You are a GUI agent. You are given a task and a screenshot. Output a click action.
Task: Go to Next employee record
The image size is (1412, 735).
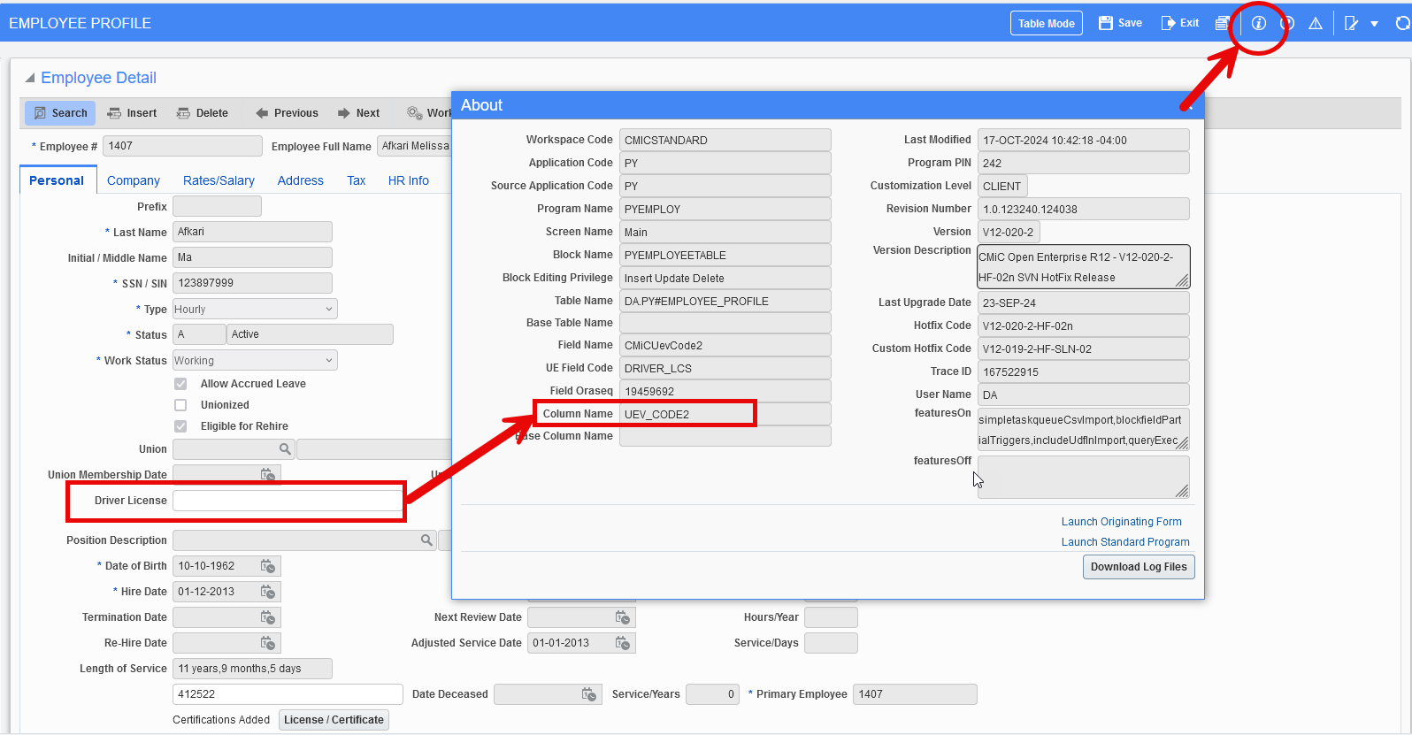point(358,113)
